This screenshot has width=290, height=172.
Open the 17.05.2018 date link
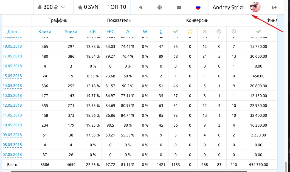point(12,56)
